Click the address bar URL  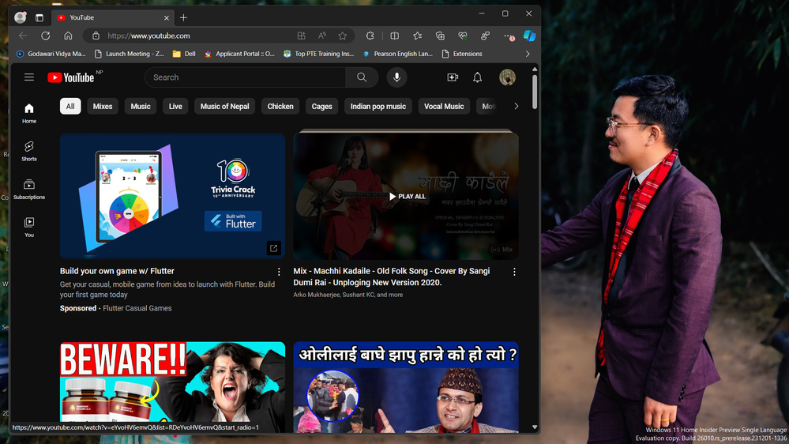148,36
